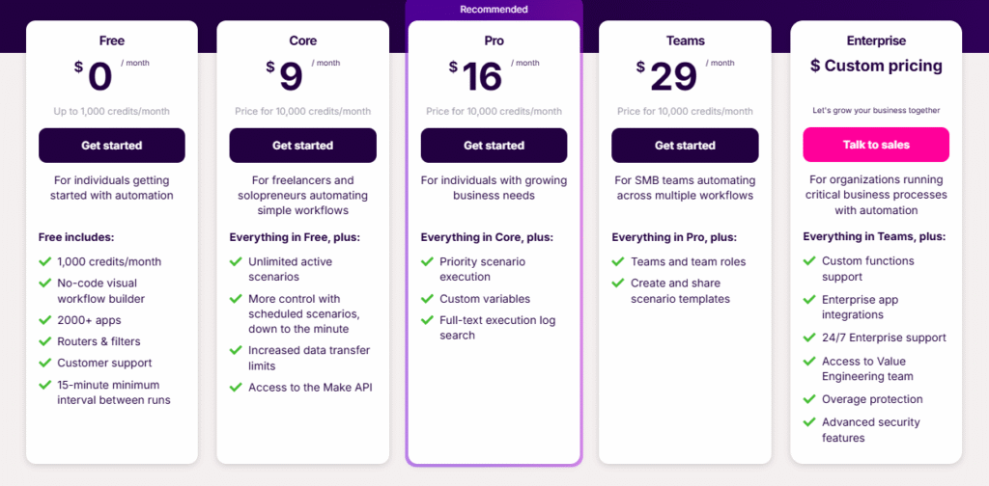Click Custom pricing heading in Enterprise card
This screenshot has height=486, width=989.
(x=876, y=67)
